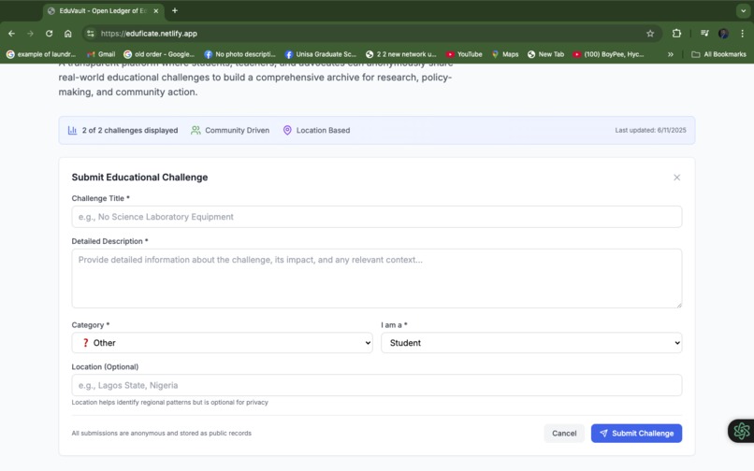Show more bookmarks with double chevron
The height and width of the screenshot is (471, 754).
pos(671,54)
